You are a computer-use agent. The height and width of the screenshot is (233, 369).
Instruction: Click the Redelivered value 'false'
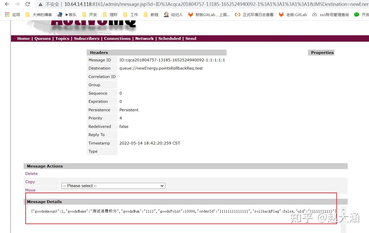click(124, 126)
